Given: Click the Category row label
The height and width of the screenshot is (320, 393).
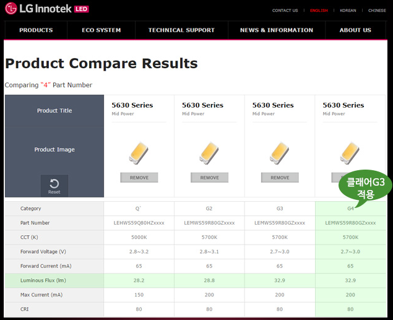Looking at the screenshot, I should coord(30,209).
